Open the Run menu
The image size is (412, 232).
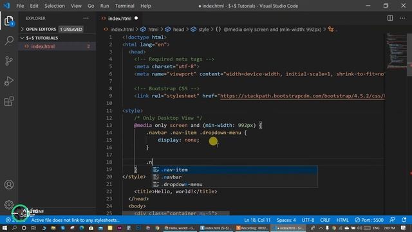click(104, 6)
